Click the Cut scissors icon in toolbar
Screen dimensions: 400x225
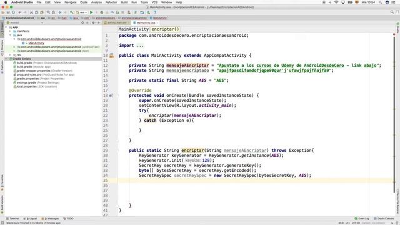[31, 12]
